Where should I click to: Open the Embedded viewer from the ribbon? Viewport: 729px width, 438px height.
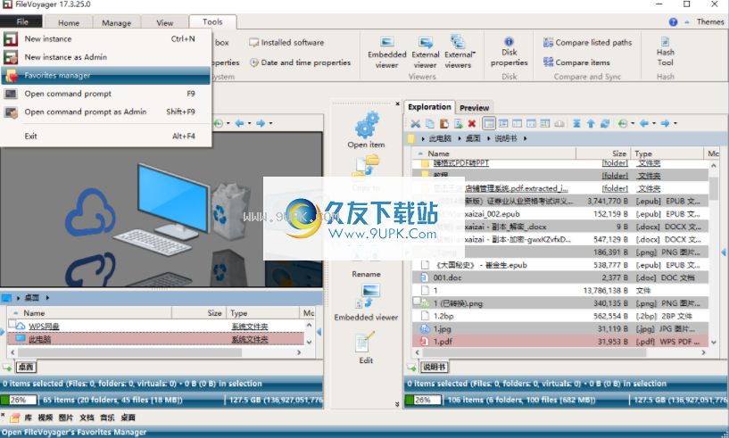(387, 53)
